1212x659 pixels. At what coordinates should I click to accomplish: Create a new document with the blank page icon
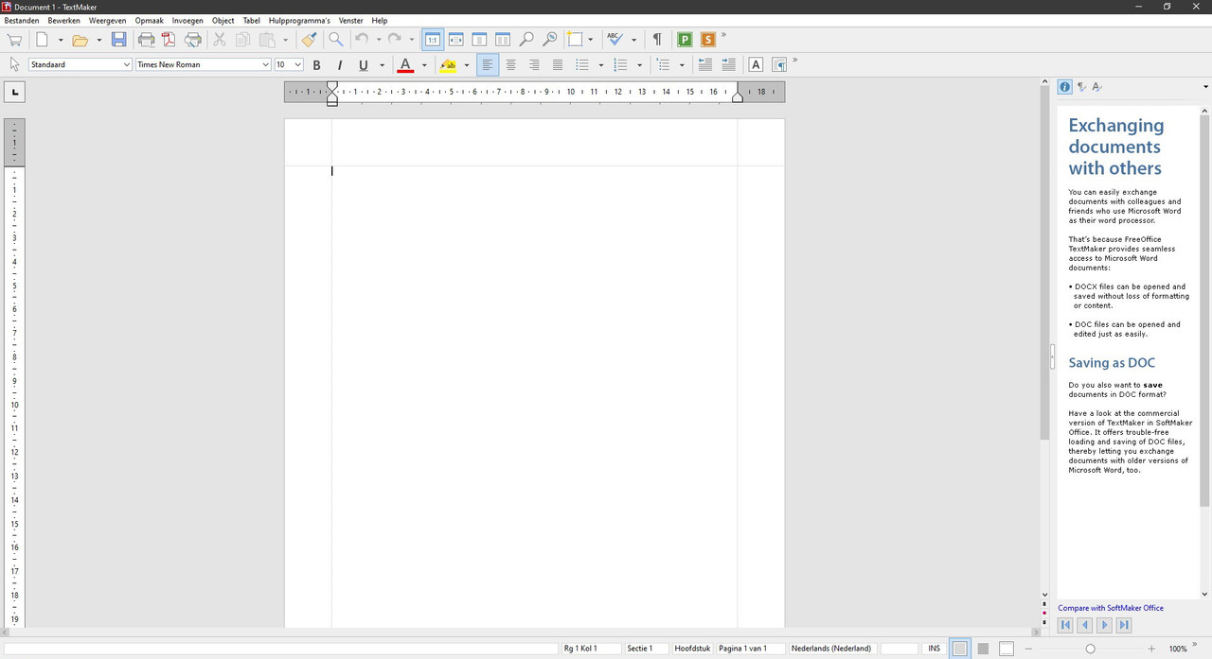pos(42,40)
